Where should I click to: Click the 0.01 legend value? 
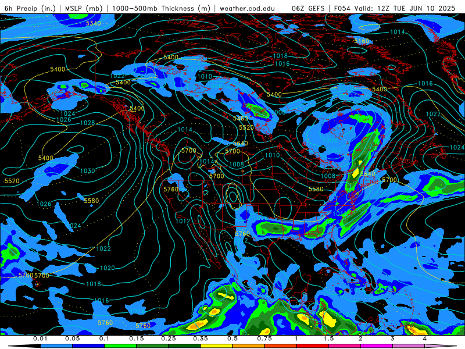click(x=40, y=339)
